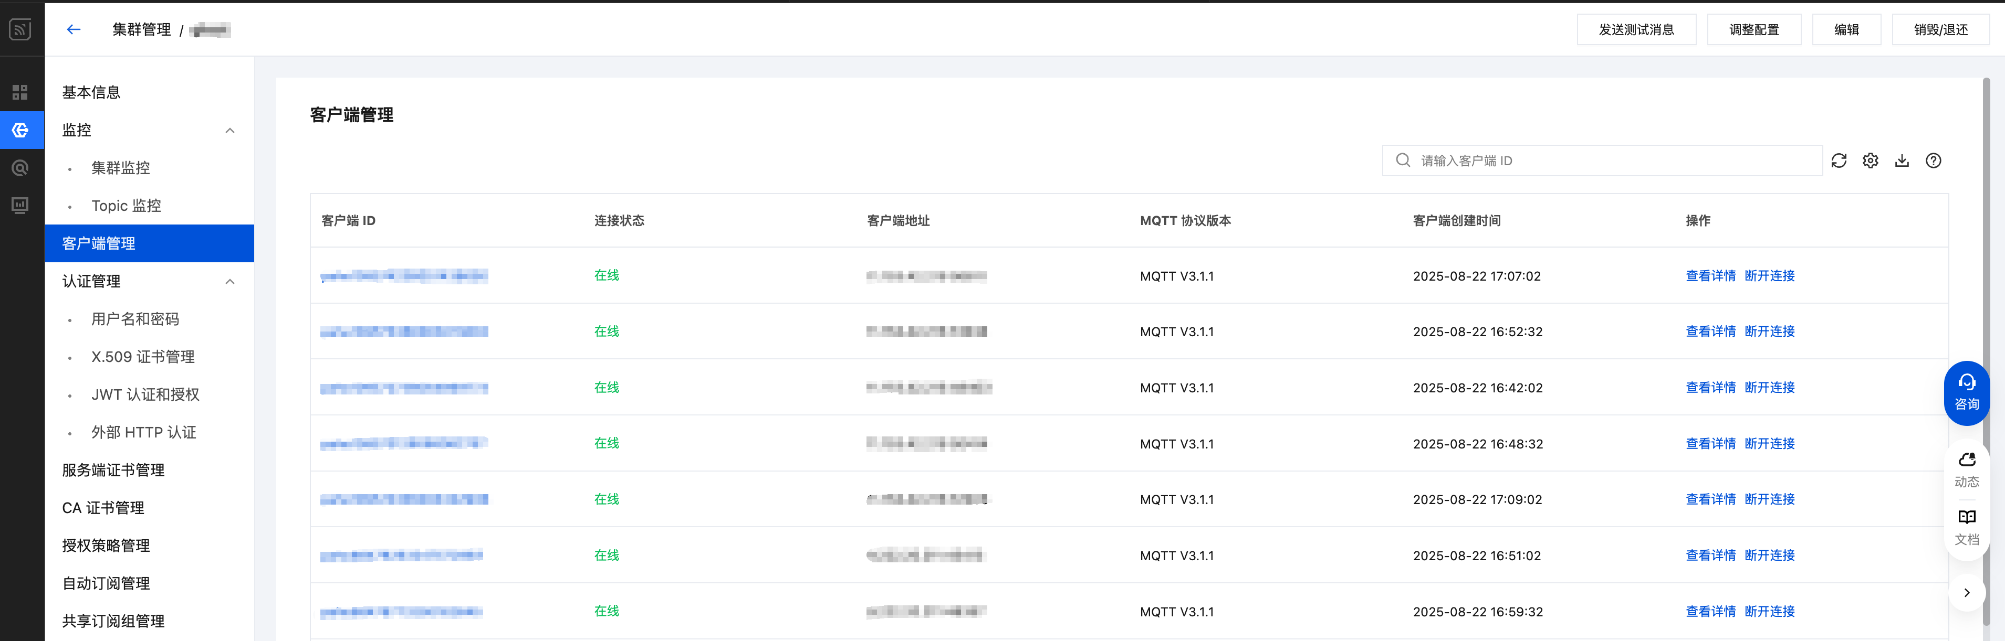Collapse the floating panel chevron arrow
Image resolution: width=2005 pixels, height=641 pixels.
tap(1966, 593)
